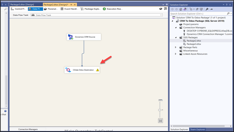Click the Dynamics CRM Source component icon
This screenshot has width=234, height=132.
[70, 37]
